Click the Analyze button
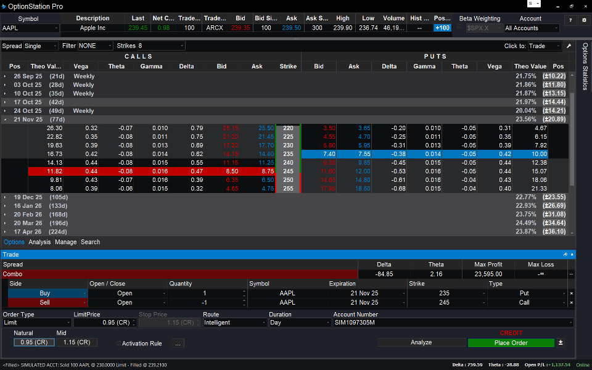The width and height of the screenshot is (592, 370). click(421, 342)
